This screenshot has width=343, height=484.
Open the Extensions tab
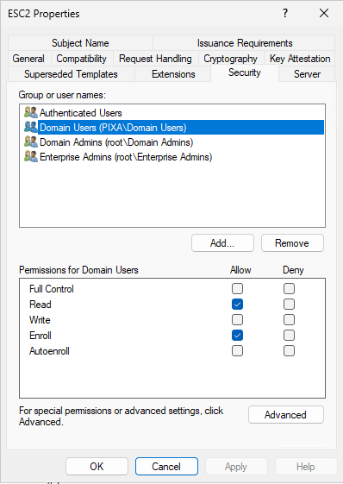pyautogui.click(x=173, y=74)
